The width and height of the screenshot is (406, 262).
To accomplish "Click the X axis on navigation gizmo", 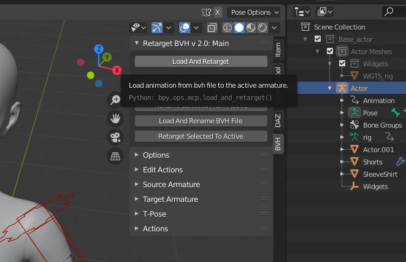I will (117, 70).
